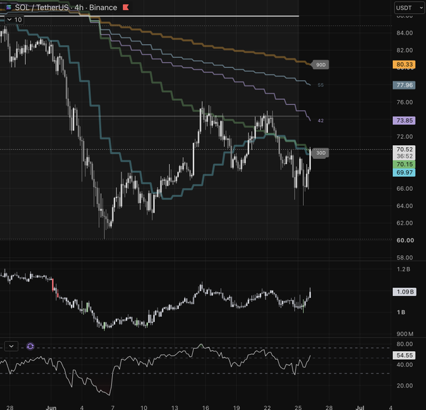Viewport: 426px width, 410px height.
Task: Select the 90D line label
Action: coord(321,64)
